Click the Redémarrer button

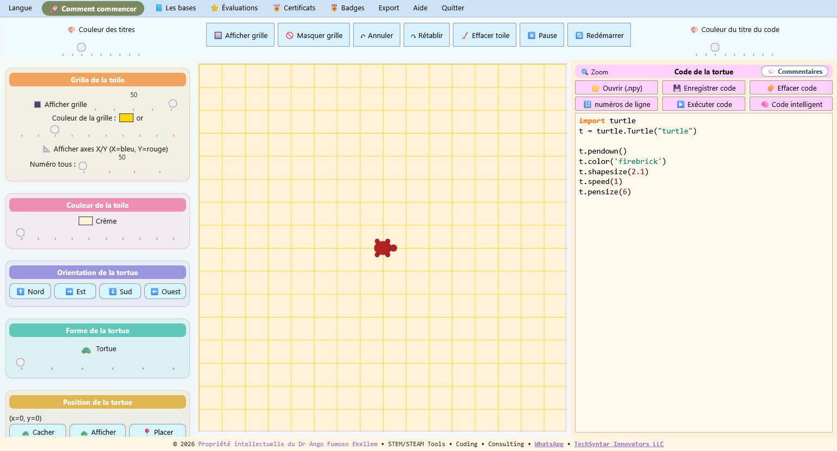tap(599, 35)
